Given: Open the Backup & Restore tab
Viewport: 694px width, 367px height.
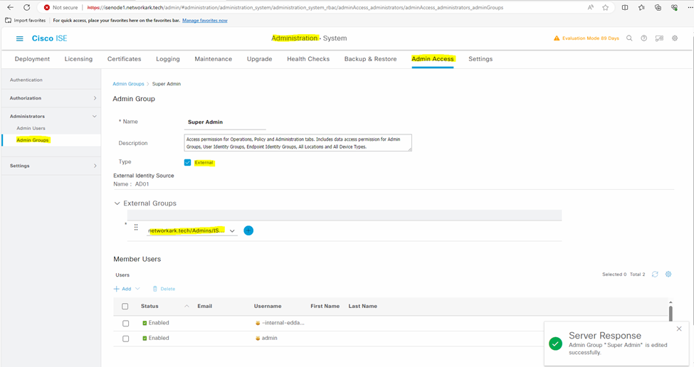Looking at the screenshot, I should coord(370,59).
